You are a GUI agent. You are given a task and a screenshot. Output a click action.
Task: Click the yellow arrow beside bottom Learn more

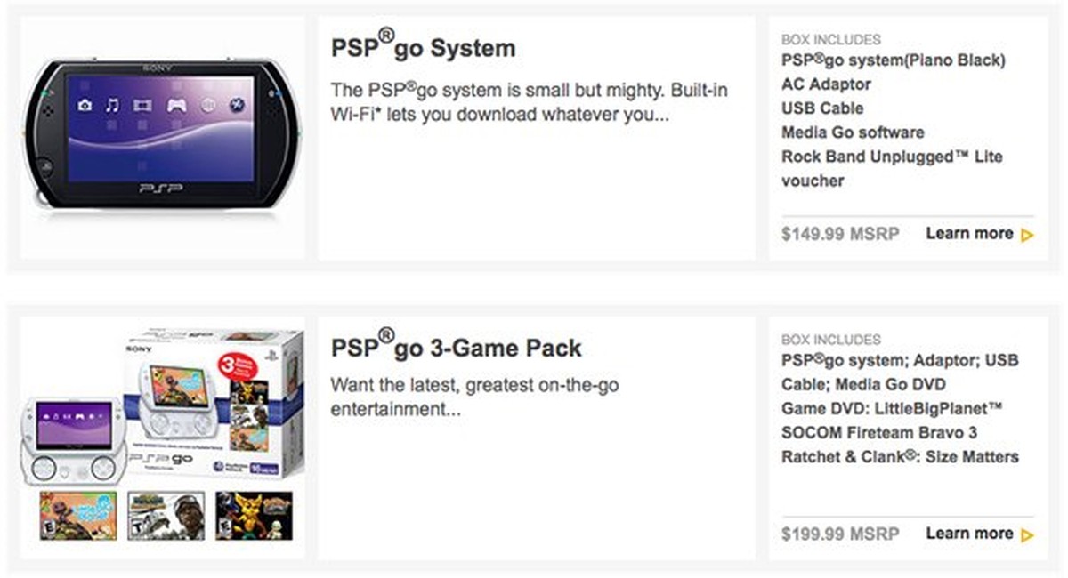[x=1028, y=534]
